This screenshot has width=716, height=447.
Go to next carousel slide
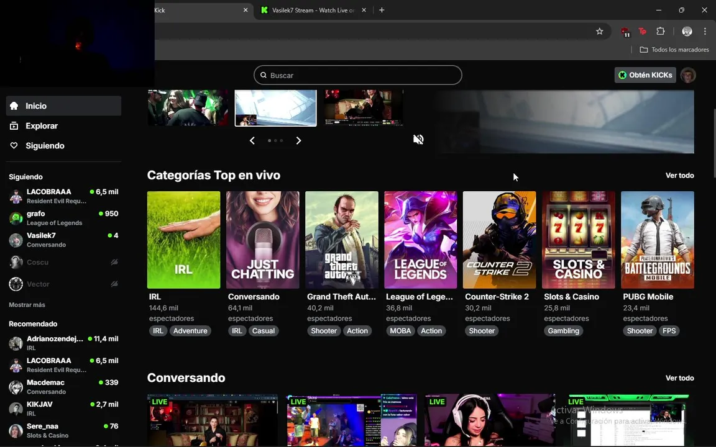pos(298,140)
